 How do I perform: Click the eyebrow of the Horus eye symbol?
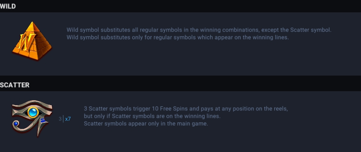32,104
